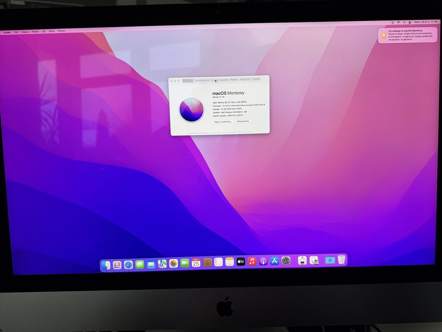The height and width of the screenshot is (332, 442).
Task: Open the Pomoc menu
Action: click(62, 31)
